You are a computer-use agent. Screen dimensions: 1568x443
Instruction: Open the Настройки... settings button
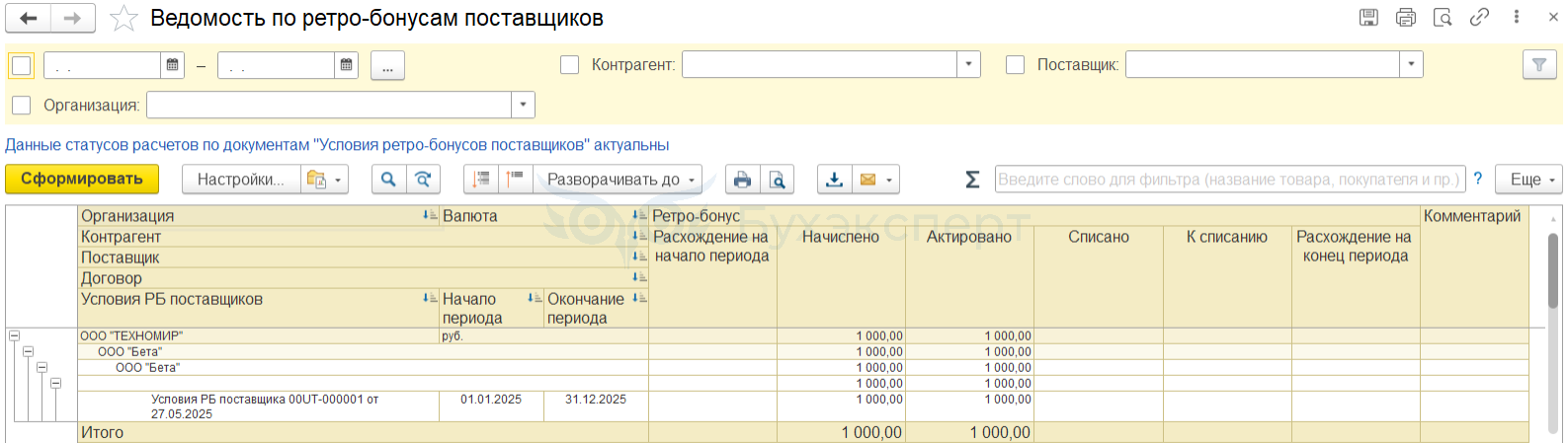point(240,180)
